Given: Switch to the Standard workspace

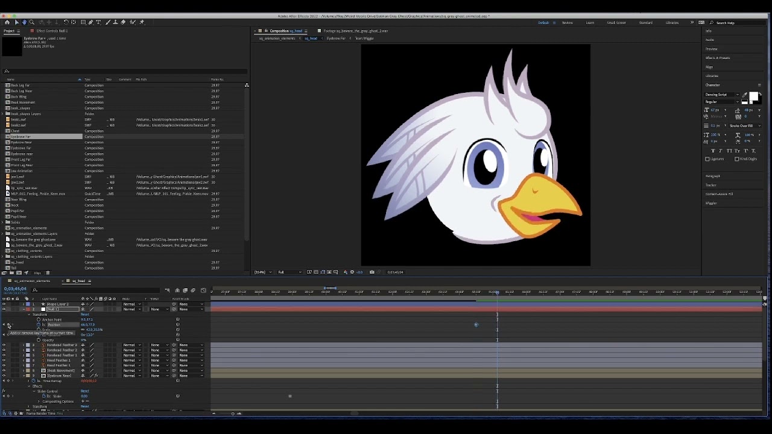Looking at the screenshot, I should [645, 23].
